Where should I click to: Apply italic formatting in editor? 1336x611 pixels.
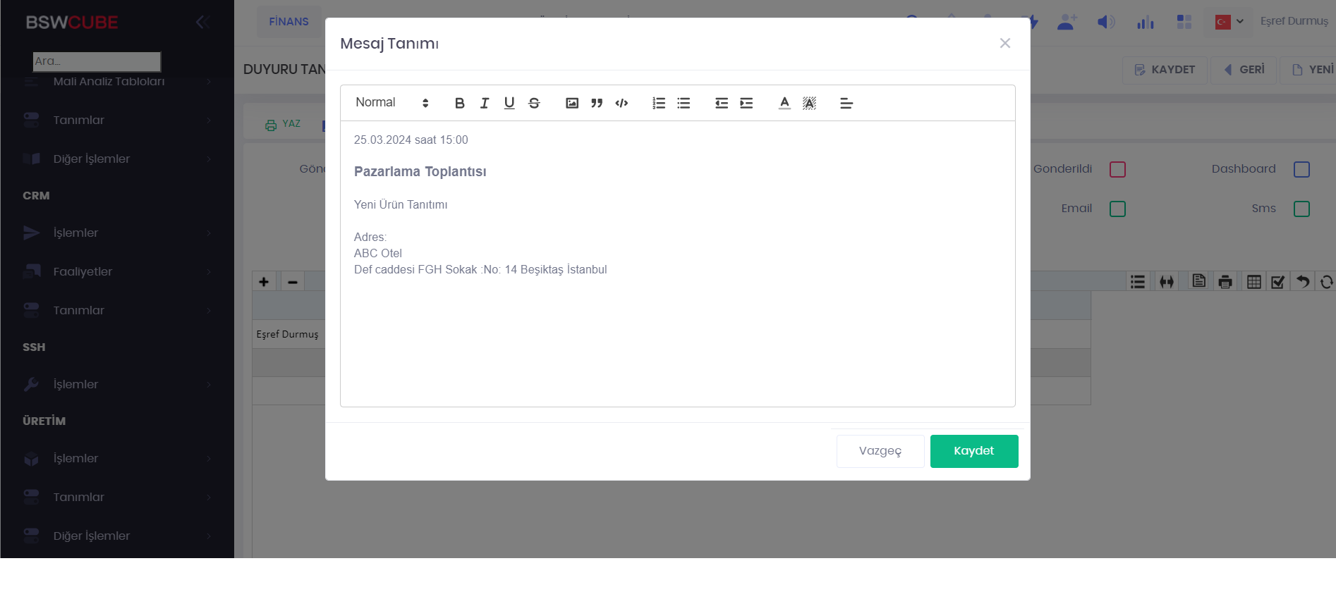[485, 104]
